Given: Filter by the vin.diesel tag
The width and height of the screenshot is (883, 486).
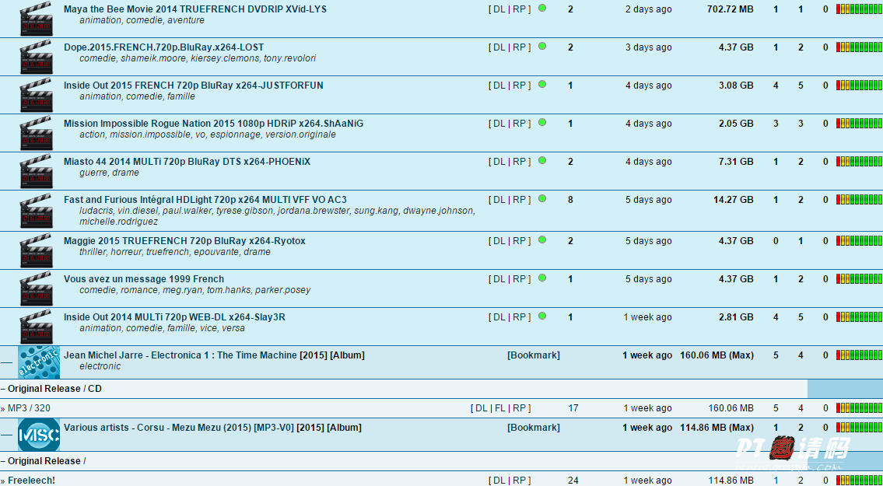Looking at the screenshot, I should 138,212.
